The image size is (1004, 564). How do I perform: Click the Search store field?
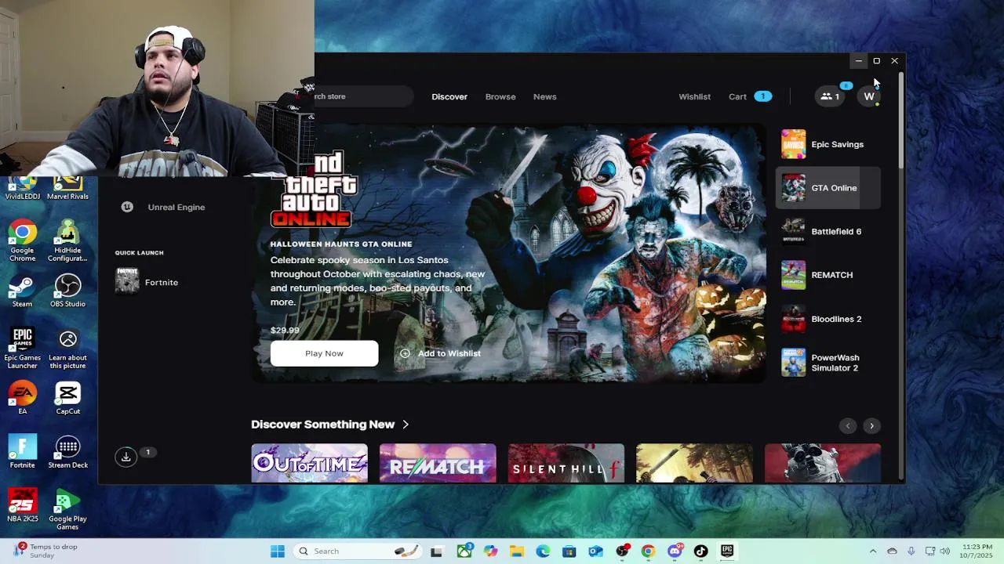pos(364,96)
